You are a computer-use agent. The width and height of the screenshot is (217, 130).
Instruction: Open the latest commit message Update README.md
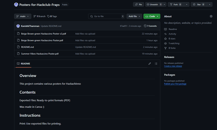(51, 26)
